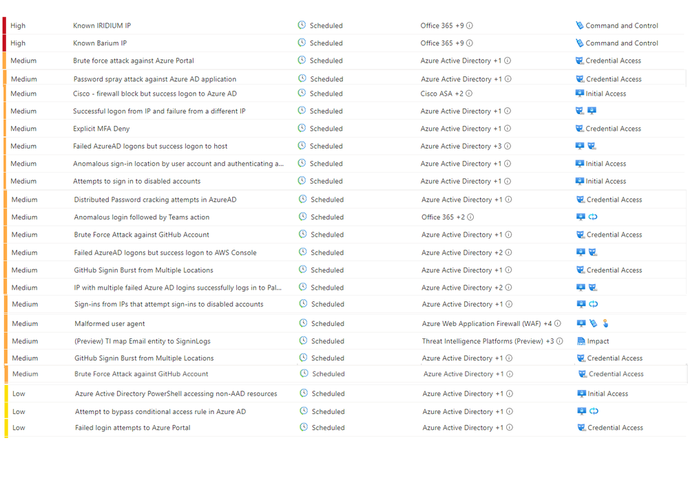688x500 pixels.
Task: Click the third tactic icon in the Malformed user agent row
Action: tap(605, 323)
